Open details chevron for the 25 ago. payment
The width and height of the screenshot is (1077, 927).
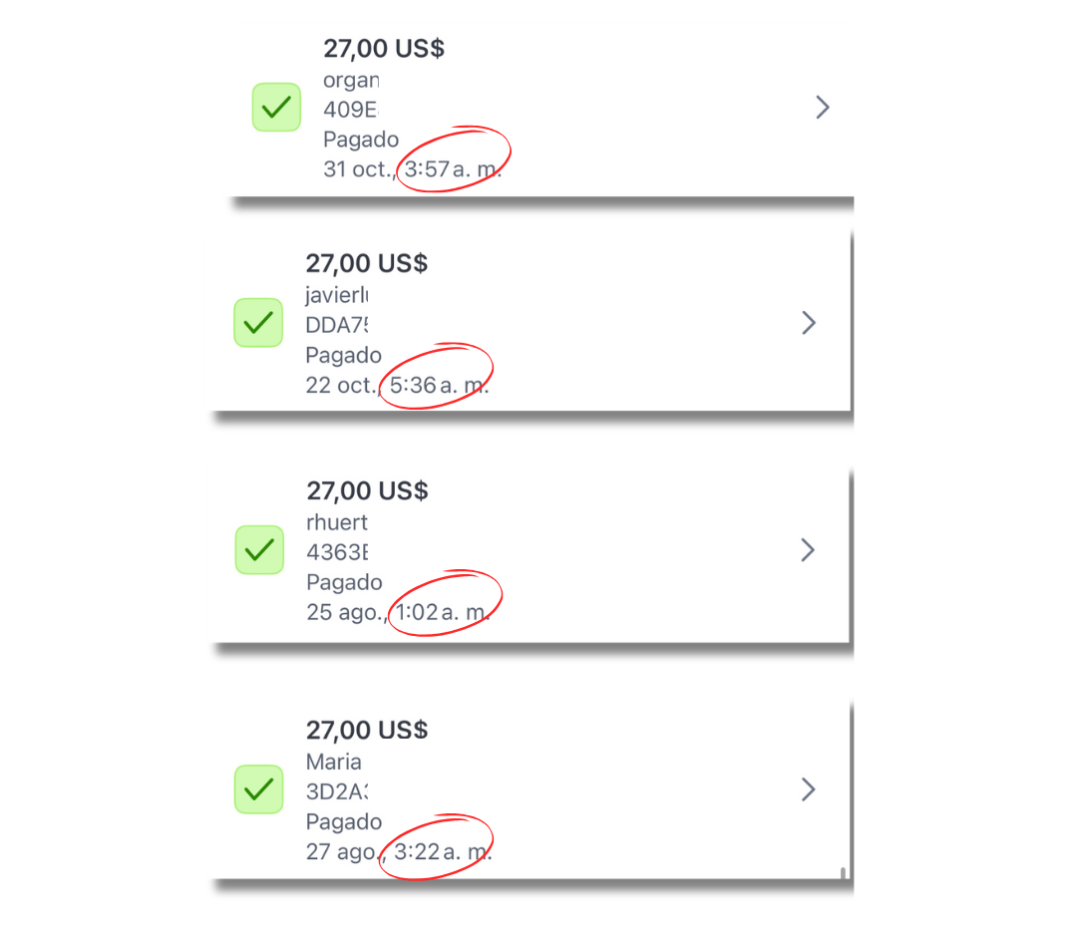click(809, 550)
